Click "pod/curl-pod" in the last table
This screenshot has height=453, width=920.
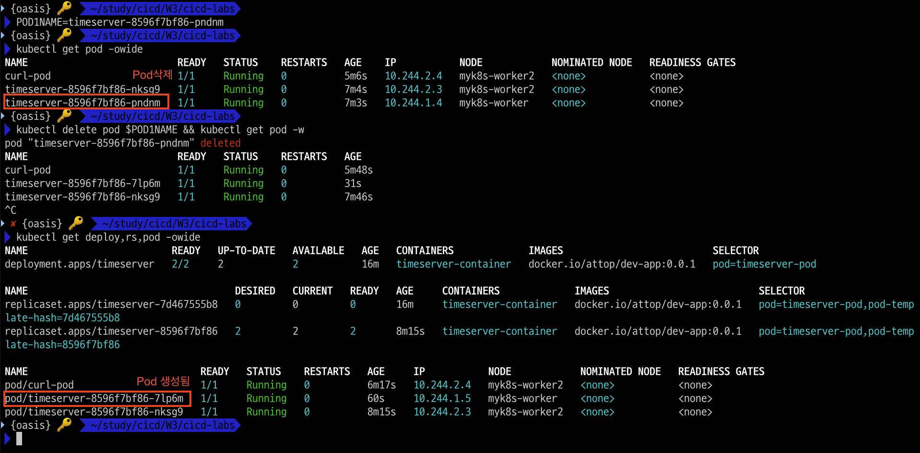(39, 385)
